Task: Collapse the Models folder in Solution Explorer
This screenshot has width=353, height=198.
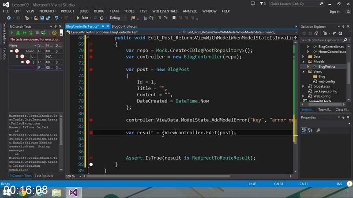Action: [x=303, y=62]
